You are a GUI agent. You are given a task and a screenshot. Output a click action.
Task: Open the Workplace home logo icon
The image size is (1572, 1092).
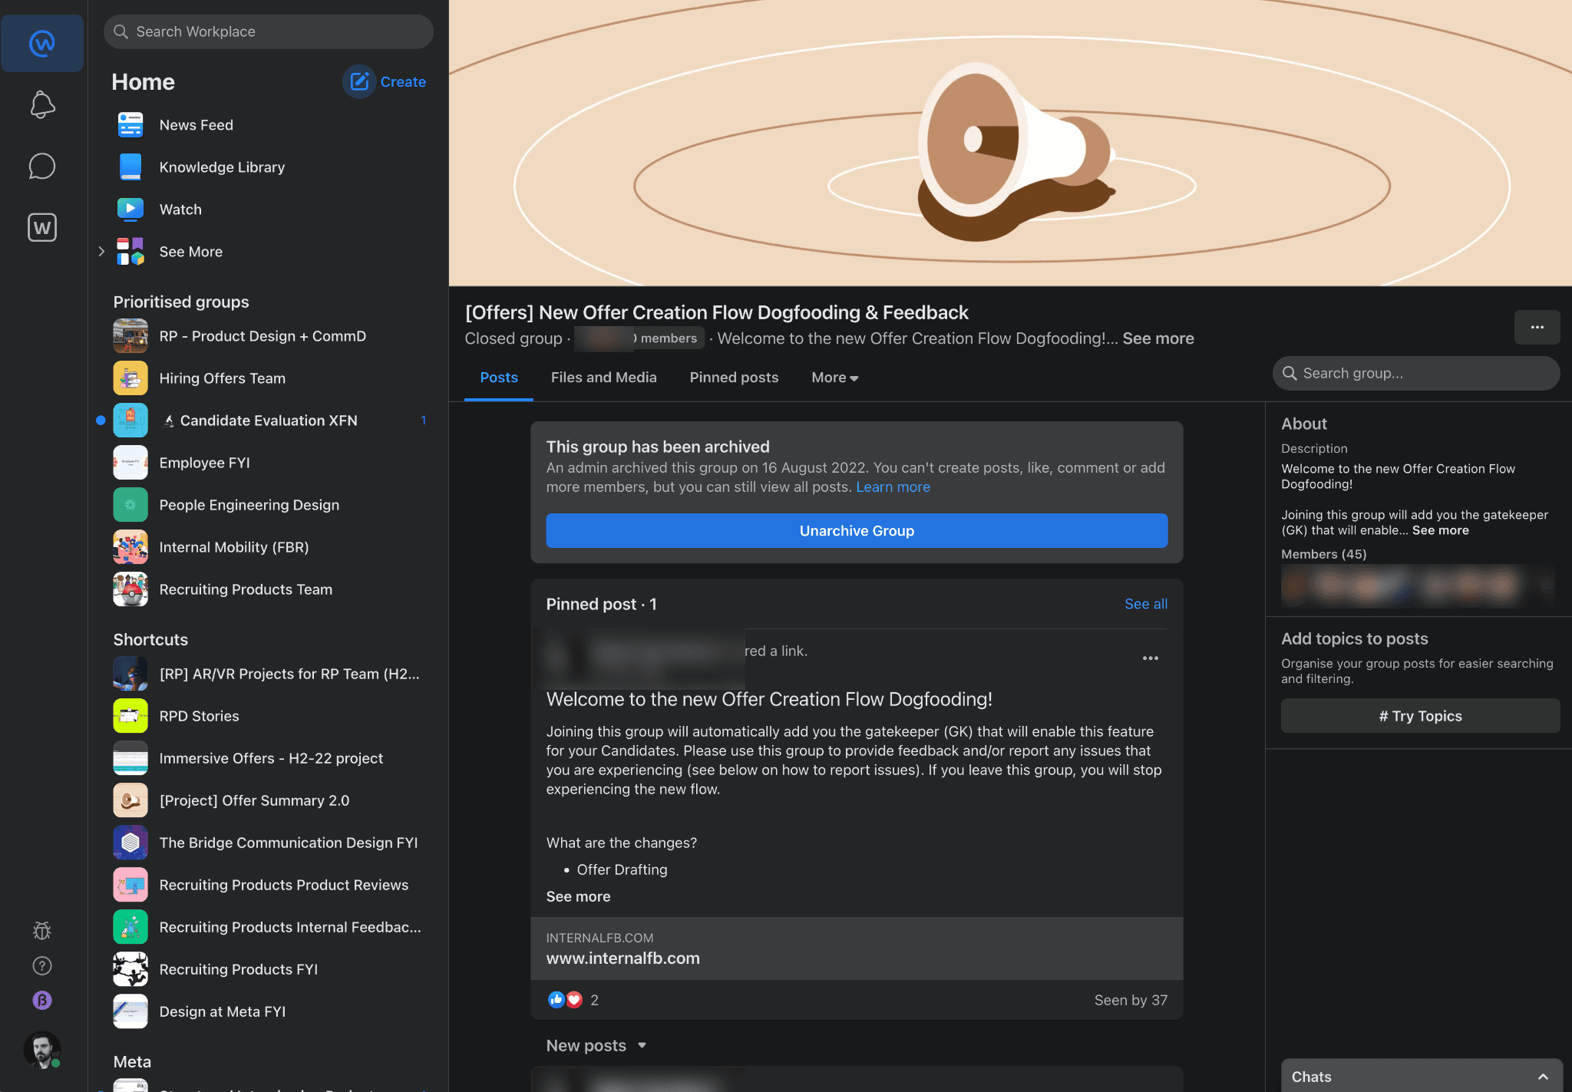[42, 43]
